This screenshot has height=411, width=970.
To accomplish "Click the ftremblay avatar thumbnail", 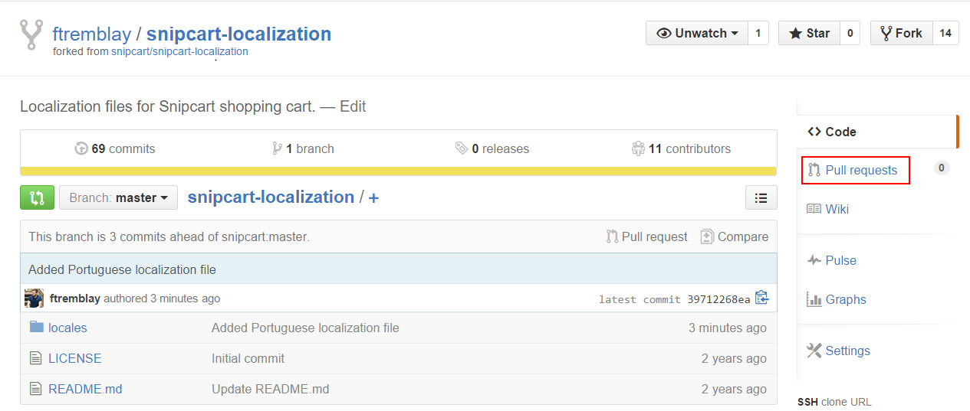I will [34, 298].
